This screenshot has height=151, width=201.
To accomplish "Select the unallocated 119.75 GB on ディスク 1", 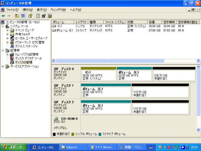I will pyautogui.click(x=160, y=90).
